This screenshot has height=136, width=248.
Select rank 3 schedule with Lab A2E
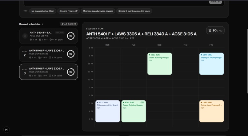point(49,72)
